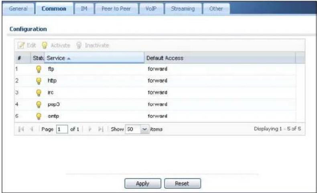Toggle the status bulb for pop3

pyautogui.click(x=39, y=104)
